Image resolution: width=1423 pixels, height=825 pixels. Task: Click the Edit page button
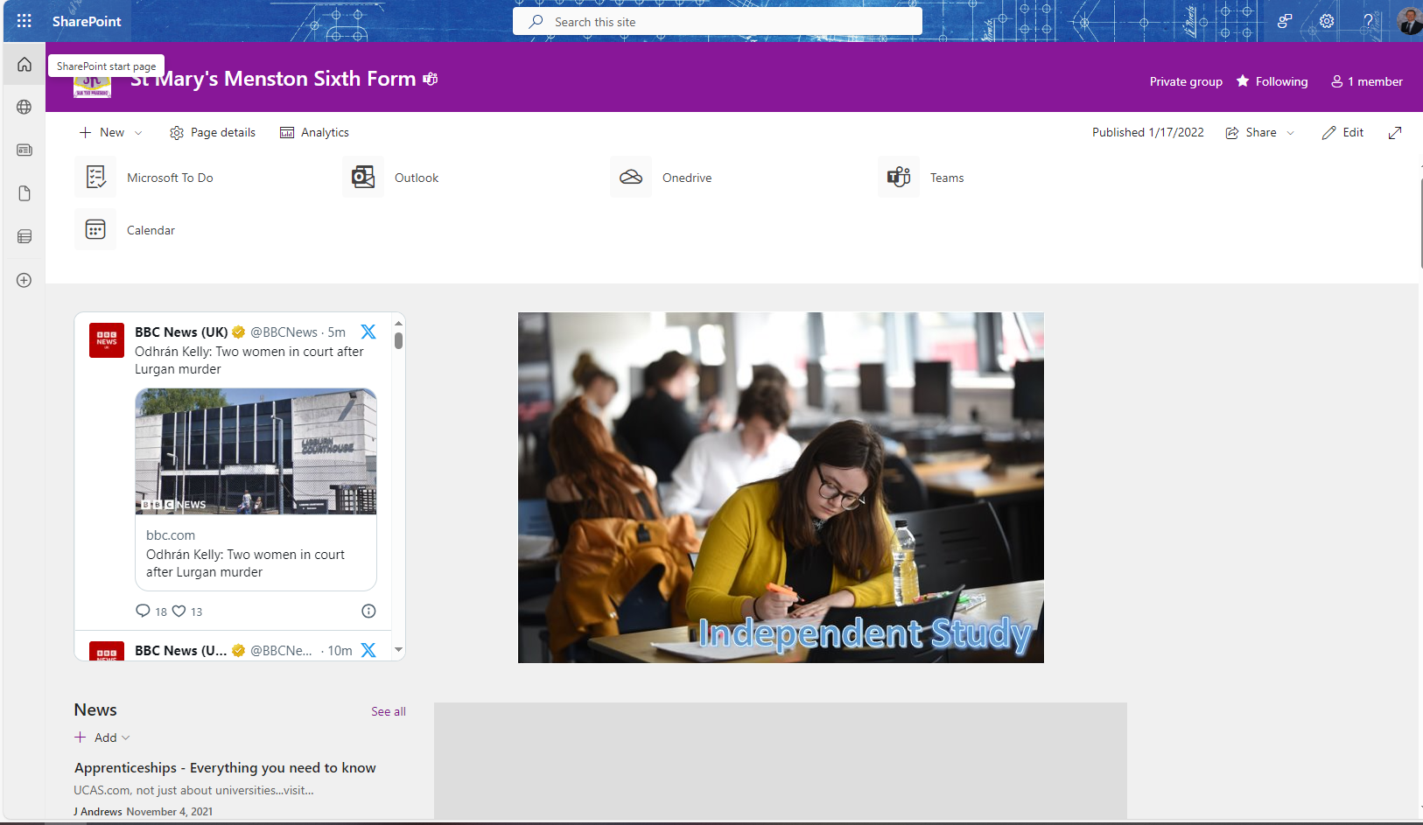coord(1342,132)
